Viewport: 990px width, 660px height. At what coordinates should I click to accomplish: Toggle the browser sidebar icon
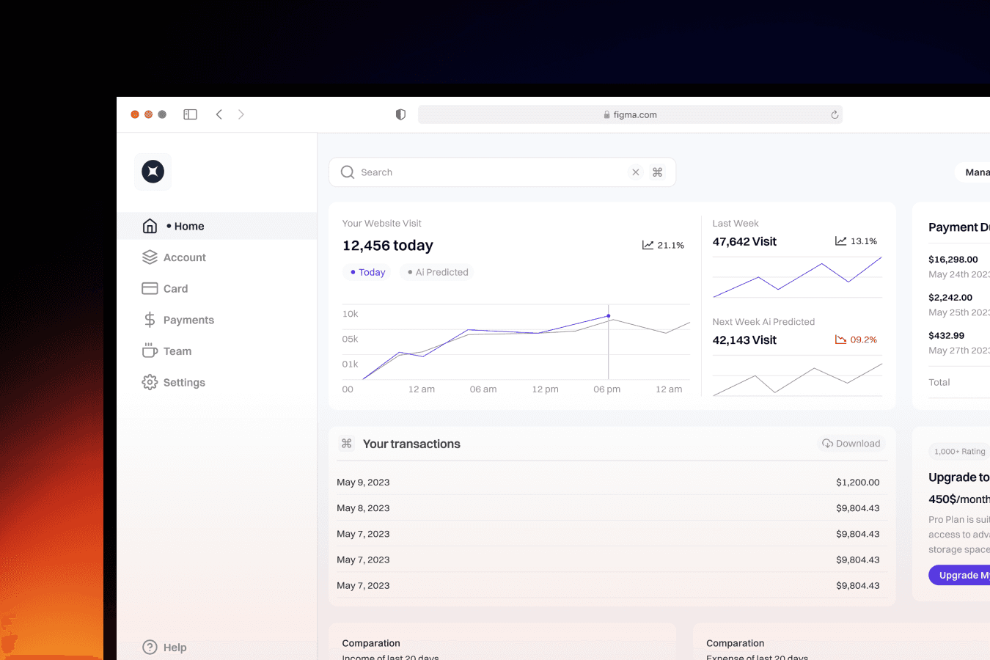[x=191, y=114]
